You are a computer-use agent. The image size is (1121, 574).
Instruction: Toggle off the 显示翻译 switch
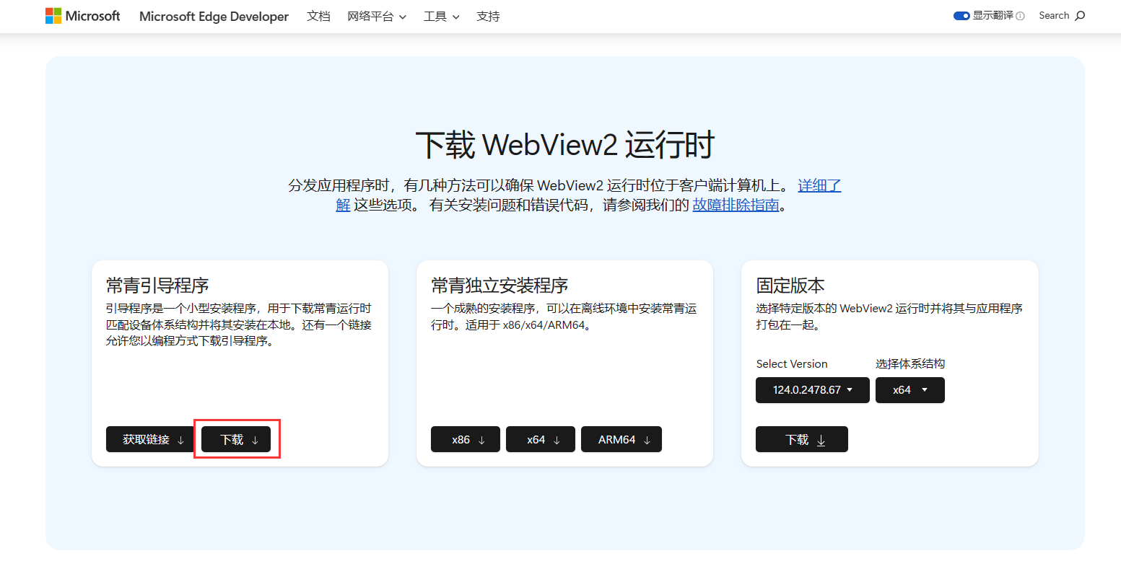[x=961, y=14]
